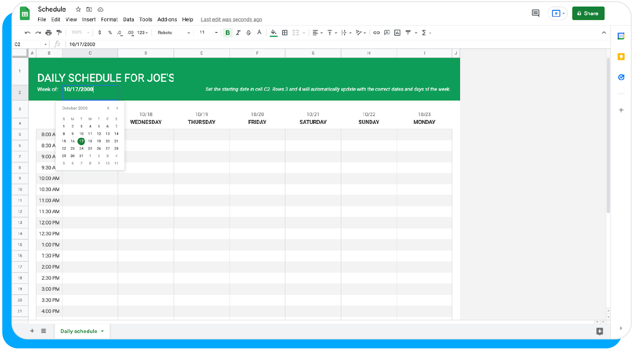Open the 'Last edit was seconds ago' link

231,19
